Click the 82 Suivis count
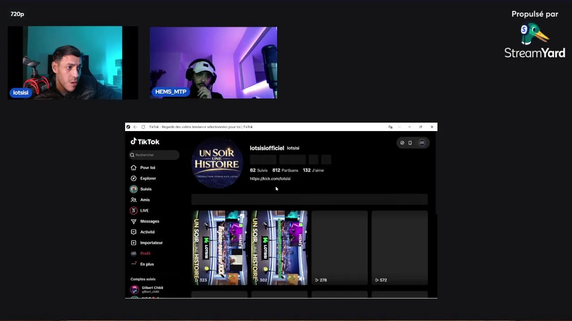572x321 pixels. coord(259,170)
